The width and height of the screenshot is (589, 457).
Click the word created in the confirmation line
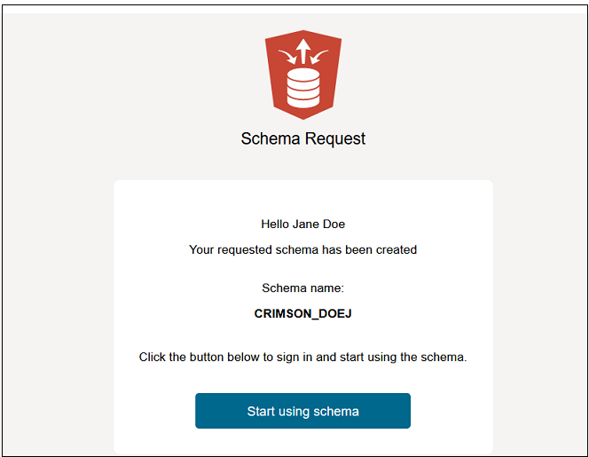pyautogui.click(x=395, y=249)
